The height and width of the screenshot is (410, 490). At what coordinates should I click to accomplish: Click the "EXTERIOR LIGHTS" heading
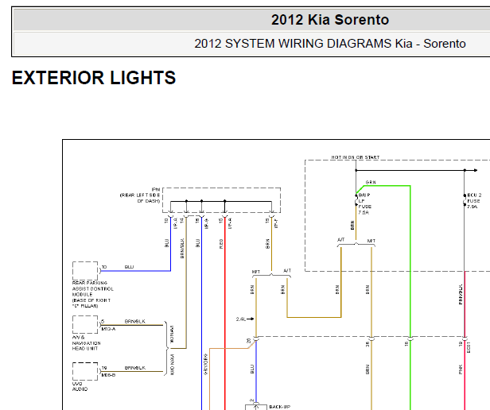point(94,78)
